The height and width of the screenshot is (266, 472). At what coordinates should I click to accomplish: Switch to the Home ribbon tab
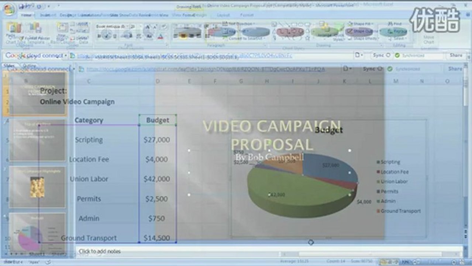pyautogui.click(x=26, y=15)
